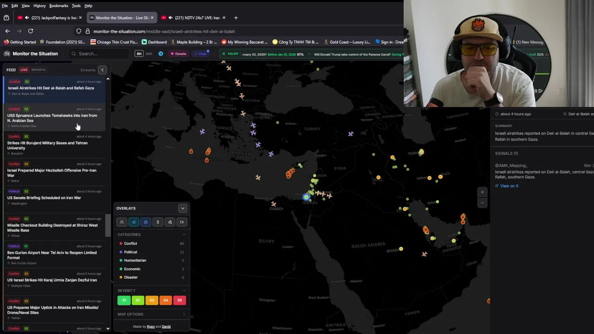Open David's credit link
Viewport: 594px width, 334px height.
(x=166, y=327)
